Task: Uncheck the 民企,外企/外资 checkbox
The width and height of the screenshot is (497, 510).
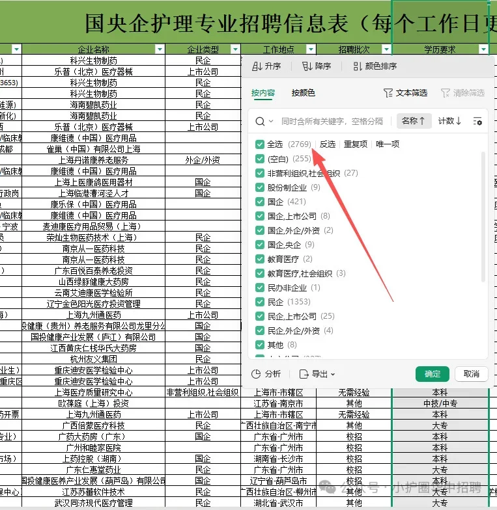Action: pos(259,330)
